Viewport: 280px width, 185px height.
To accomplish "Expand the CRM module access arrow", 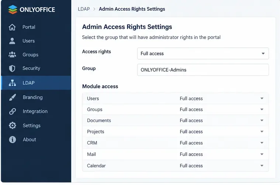I will tap(262, 143).
